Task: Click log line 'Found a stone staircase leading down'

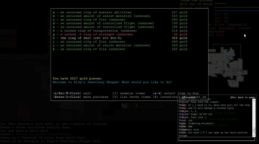Action: coord(36,127)
